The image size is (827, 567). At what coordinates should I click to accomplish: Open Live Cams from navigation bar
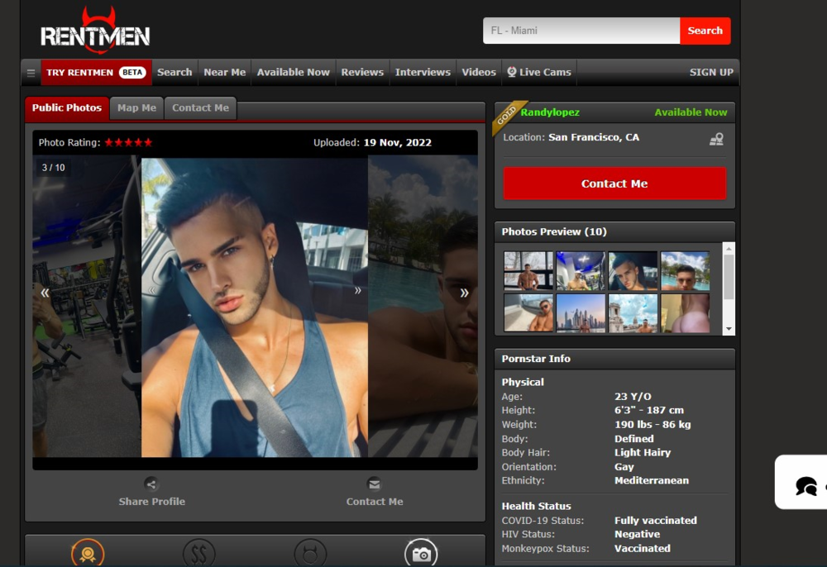click(x=538, y=73)
